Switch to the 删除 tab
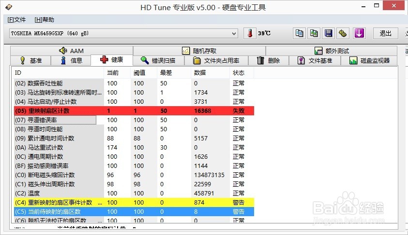Screen dimensions: 408x235 pyautogui.click(x=269, y=60)
